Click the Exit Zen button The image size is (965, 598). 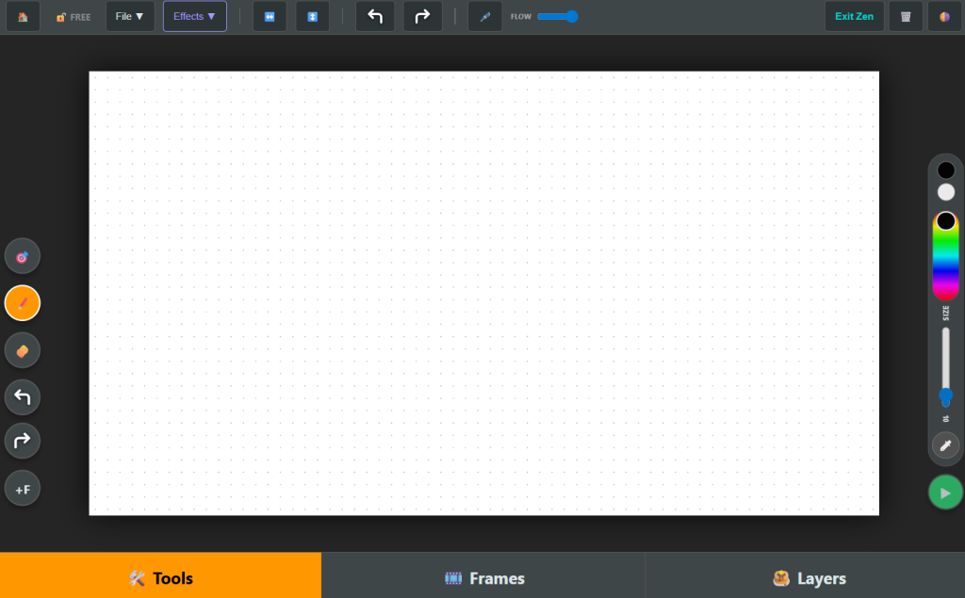(854, 16)
